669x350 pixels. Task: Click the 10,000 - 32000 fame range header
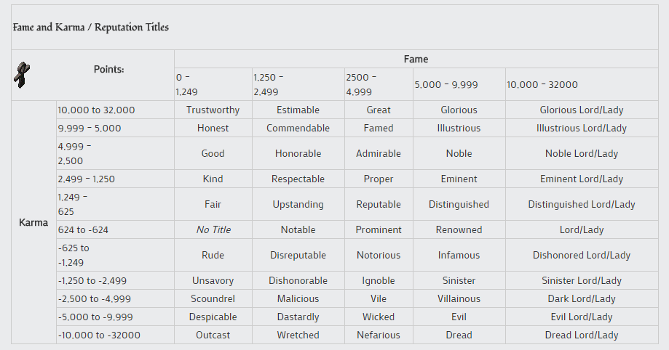tap(542, 84)
